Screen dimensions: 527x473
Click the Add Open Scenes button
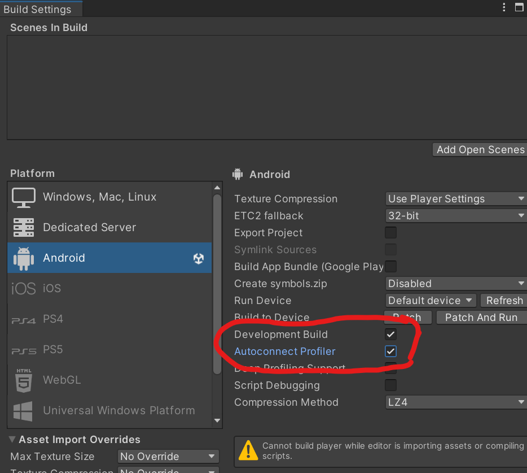(x=480, y=150)
